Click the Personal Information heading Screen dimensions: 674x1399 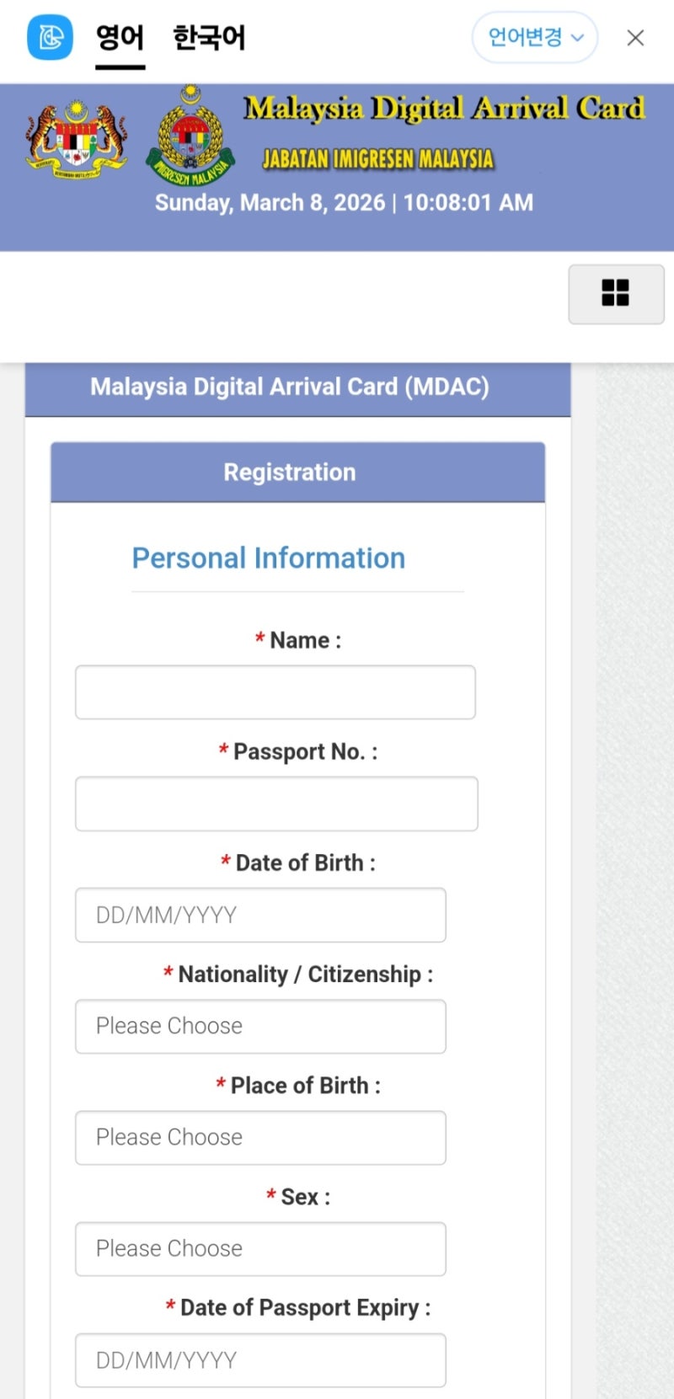[269, 558]
